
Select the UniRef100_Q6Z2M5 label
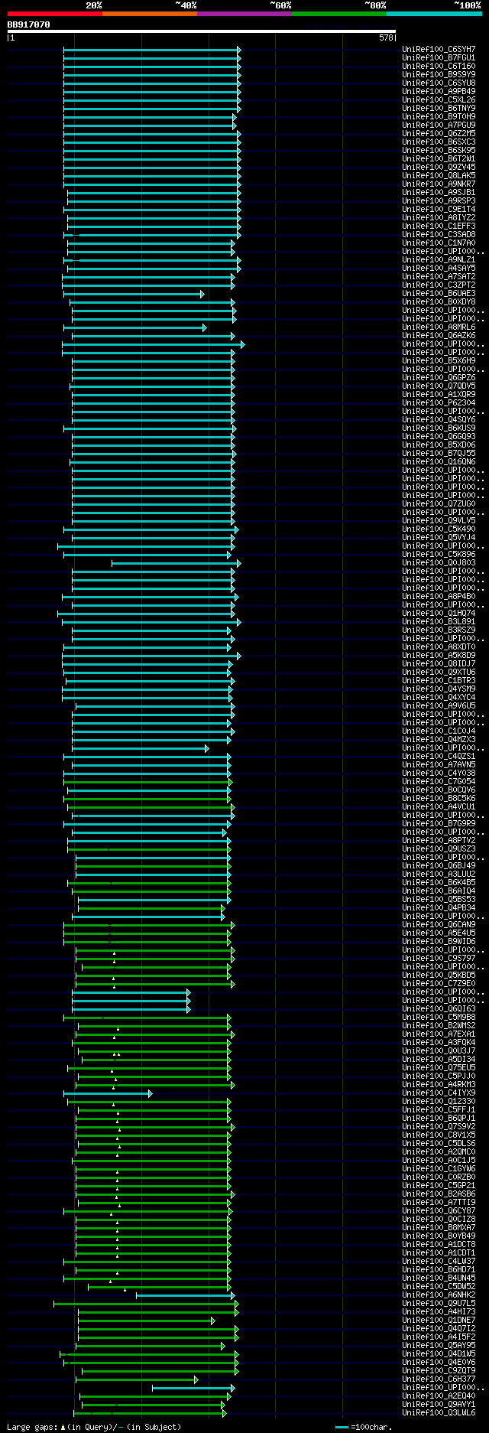(x=439, y=134)
